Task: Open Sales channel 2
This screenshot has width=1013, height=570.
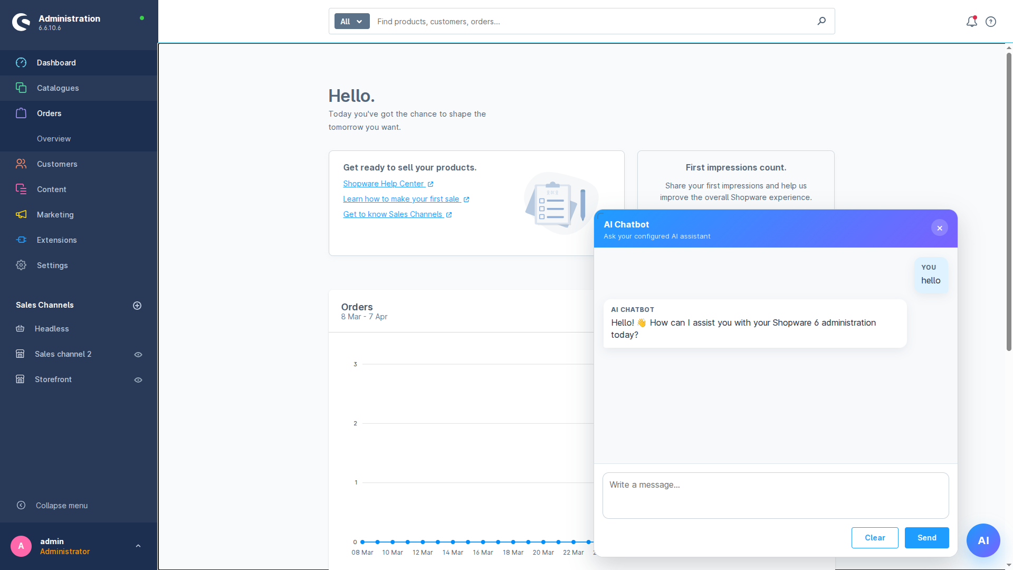Action: point(63,354)
